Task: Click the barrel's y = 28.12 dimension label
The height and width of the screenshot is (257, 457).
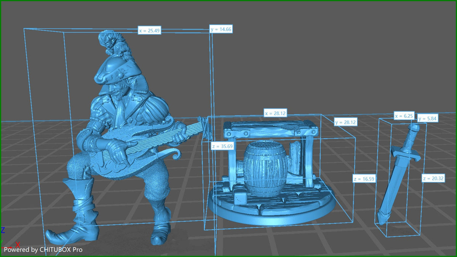Action: click(346, 122)
